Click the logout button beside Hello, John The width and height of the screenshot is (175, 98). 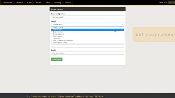pos(171,2)
